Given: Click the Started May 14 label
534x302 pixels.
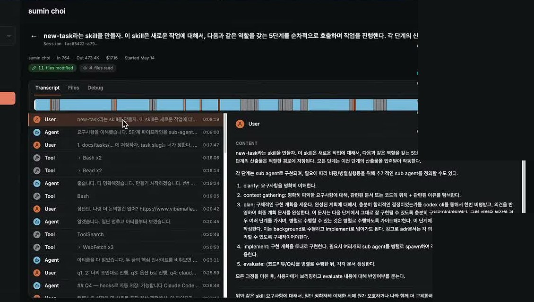Looking at the screenshot, I should point(139,58).
